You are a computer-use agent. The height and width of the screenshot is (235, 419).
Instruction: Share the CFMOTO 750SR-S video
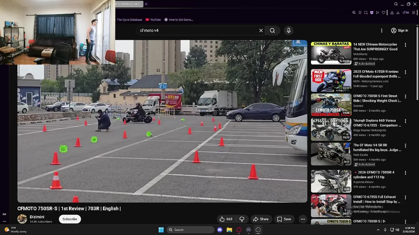pos(261,219)
